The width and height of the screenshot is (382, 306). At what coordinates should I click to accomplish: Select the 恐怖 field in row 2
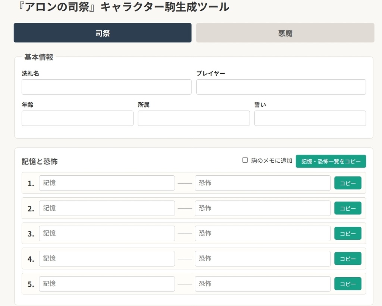click(263, 208)
